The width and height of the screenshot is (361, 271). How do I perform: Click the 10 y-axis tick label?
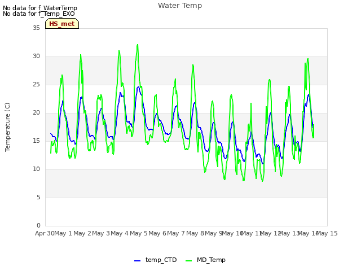pyautogui.click(x=36, y=169)
